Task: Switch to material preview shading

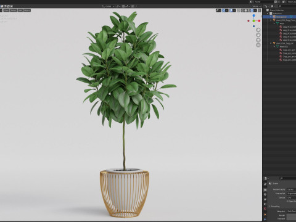Action: [x=249, y=10]
